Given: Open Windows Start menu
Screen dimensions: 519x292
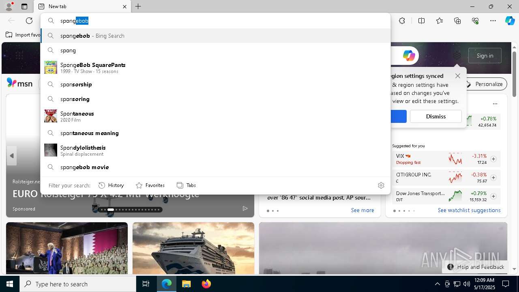Looking at the screenshot, I should click(x=10, y=284).
